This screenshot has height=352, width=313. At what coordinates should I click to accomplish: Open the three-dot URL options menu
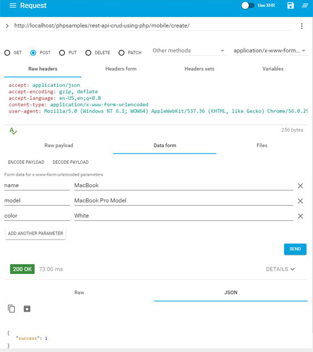click(302, 26)
